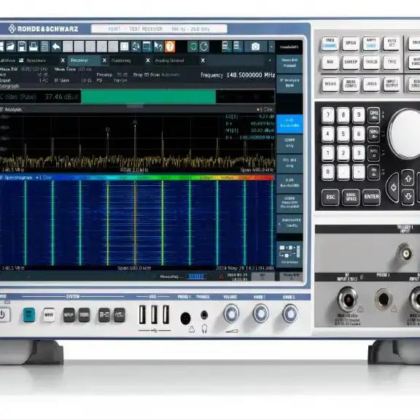Take a screenshot with the camera icon

[255, 47]
